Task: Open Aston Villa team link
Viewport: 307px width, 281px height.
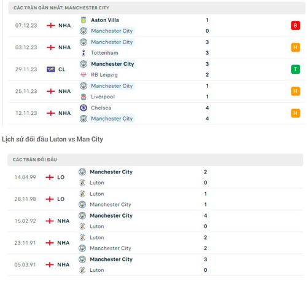Action: tap(105, 20)
